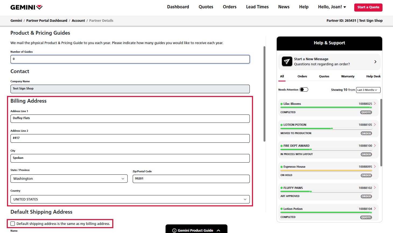Open the Lead Times menu item

(x=257, y=7)
